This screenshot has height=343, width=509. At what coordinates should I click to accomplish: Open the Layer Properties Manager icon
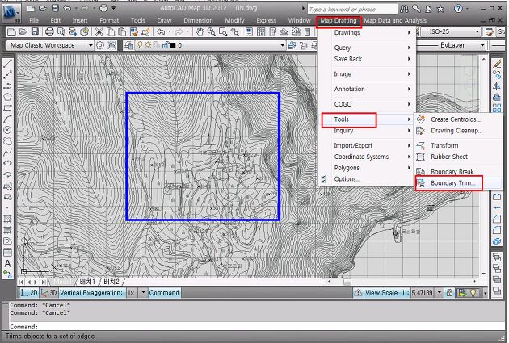pyautogui.click(x=128, y=45)
